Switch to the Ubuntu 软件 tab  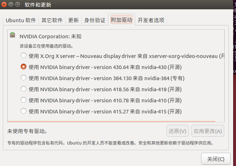click(x=21, y=20)
